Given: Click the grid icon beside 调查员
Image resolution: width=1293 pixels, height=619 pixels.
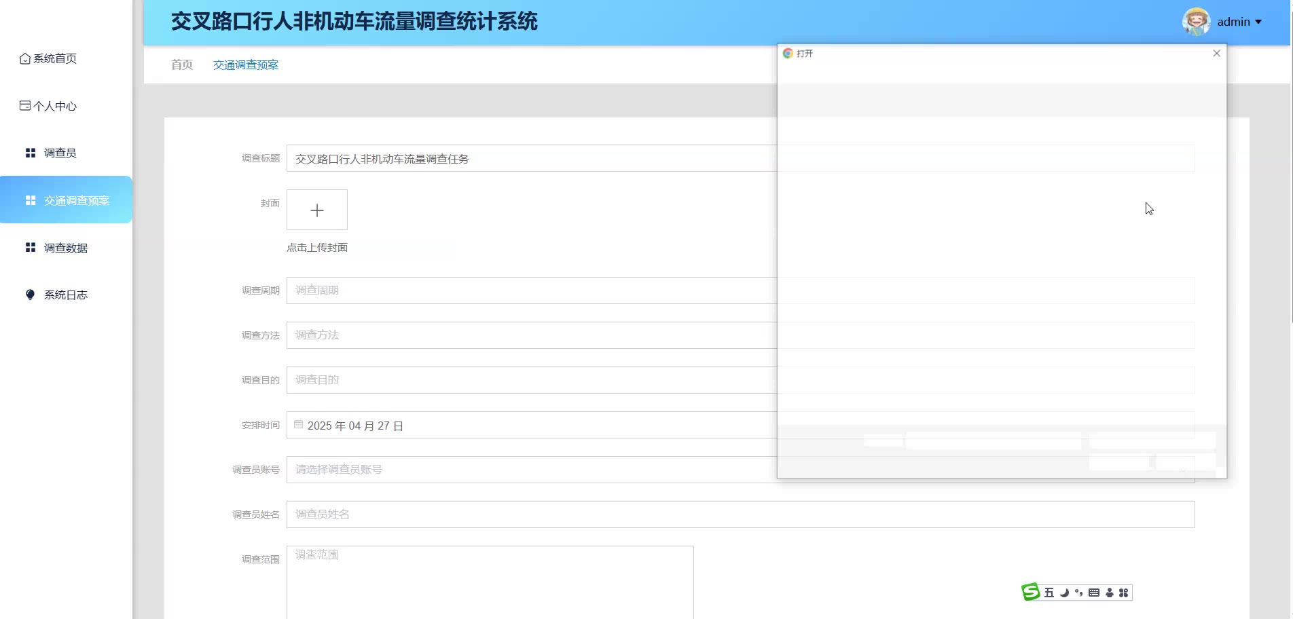Looking at the screenshot, I should click(x=31, y=153).
